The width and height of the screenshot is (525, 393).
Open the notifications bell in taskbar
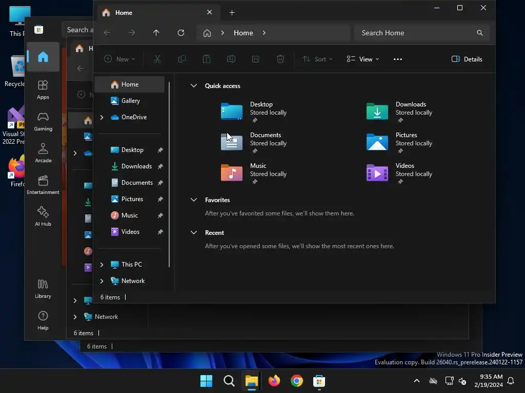pos(511,381)
